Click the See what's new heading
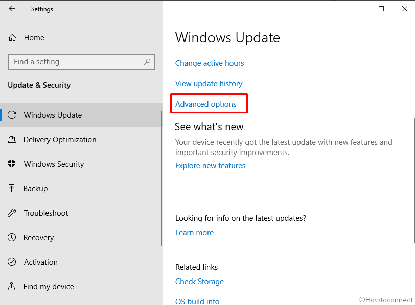This screenshot has width=415, height=305. coord(209,127)
